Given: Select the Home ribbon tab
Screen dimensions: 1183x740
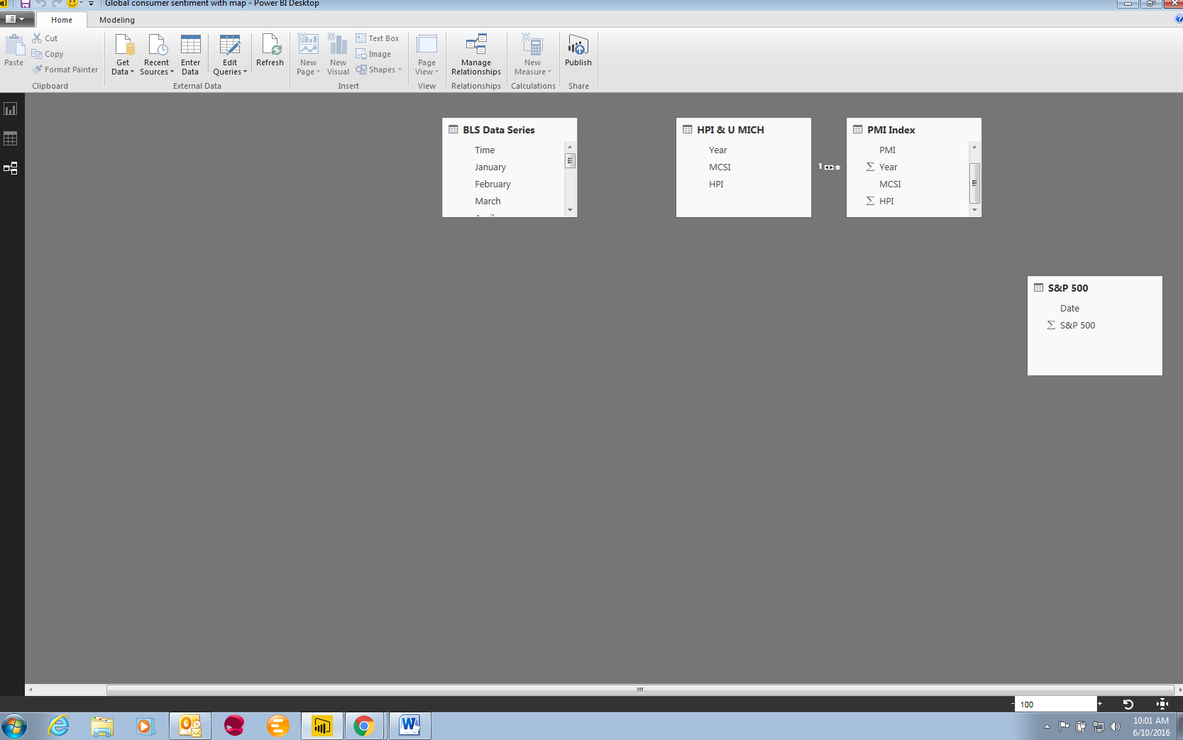Looking at the screenshot, I should (x=62, y=20).
